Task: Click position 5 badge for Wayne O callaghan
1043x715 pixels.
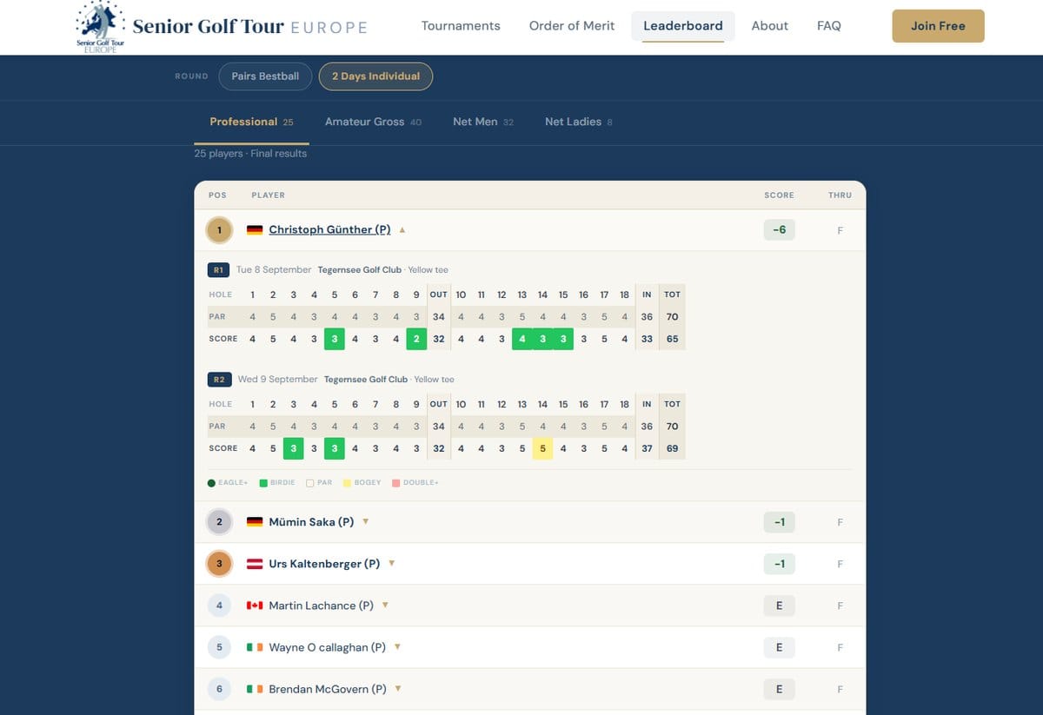Action: click(219, 647)
